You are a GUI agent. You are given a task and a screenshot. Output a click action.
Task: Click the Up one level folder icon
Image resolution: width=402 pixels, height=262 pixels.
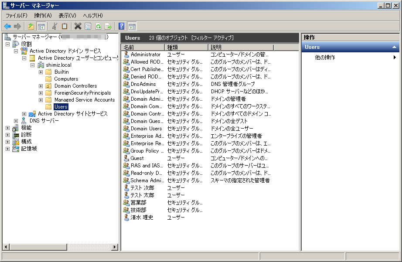tap(31, 27)
